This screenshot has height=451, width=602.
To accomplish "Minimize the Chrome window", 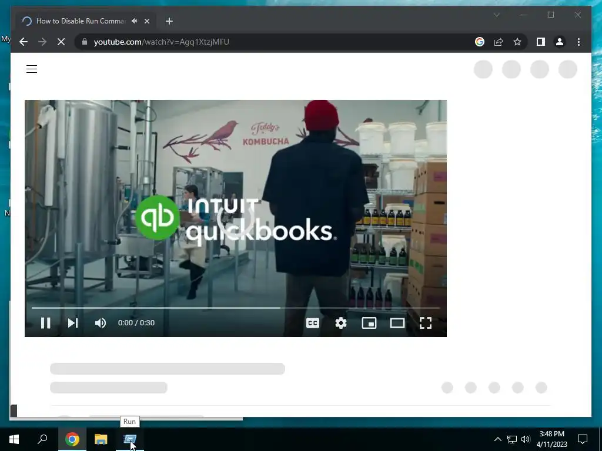I will [524, 15].
